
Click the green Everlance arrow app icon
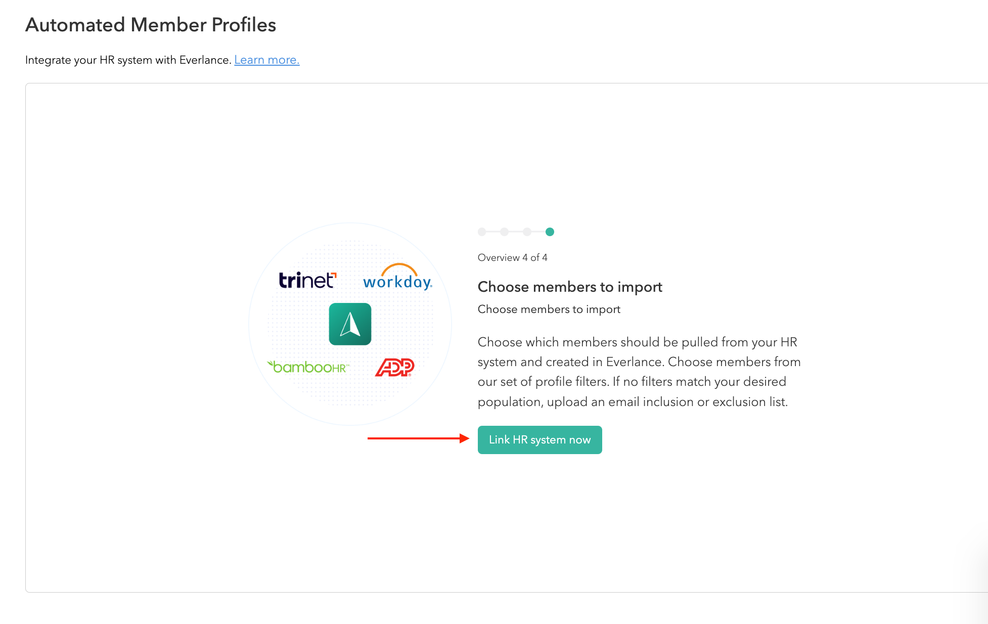coord(350,324)
